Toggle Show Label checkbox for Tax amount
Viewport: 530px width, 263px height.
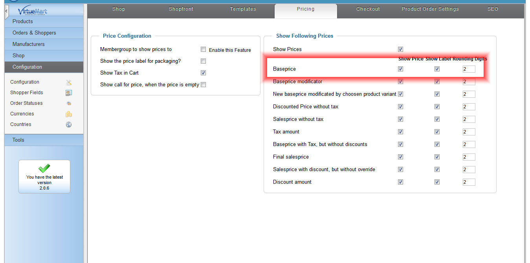(x=437, y=132)
